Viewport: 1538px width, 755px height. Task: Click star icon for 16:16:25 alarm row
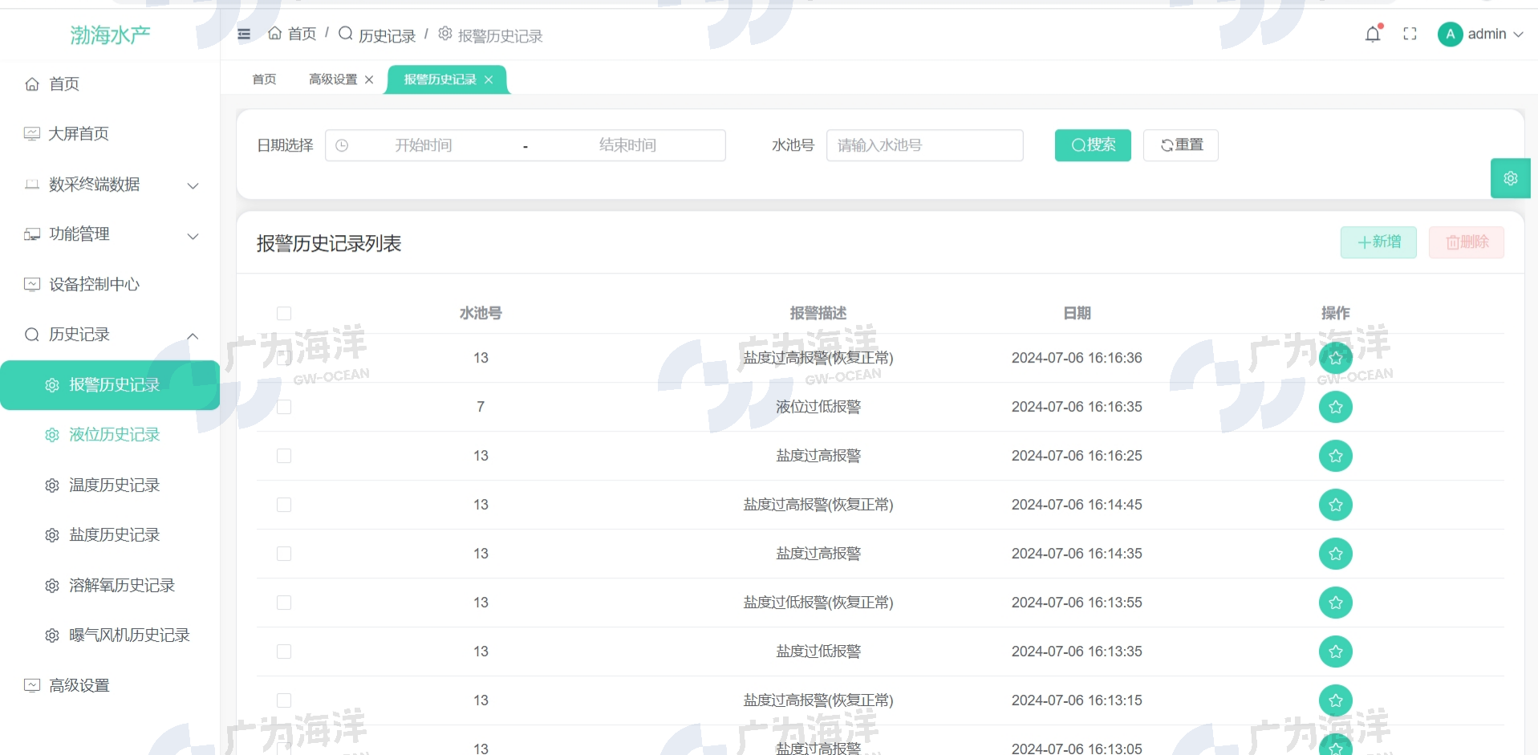point(1335,456)
